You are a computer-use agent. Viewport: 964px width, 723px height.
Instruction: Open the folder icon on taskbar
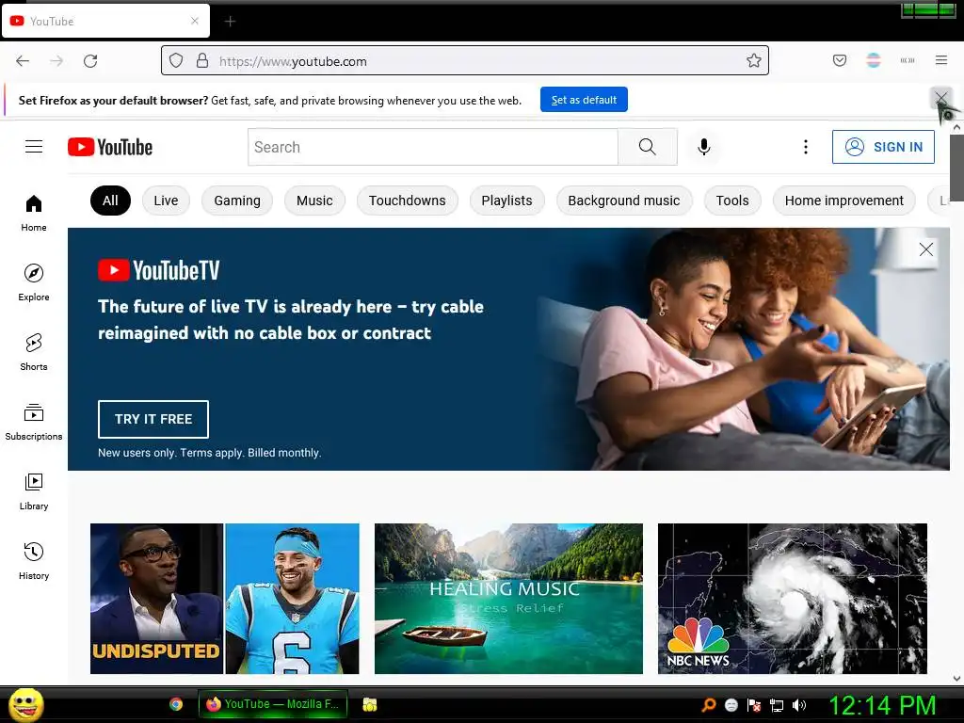(x=369, y=704)
